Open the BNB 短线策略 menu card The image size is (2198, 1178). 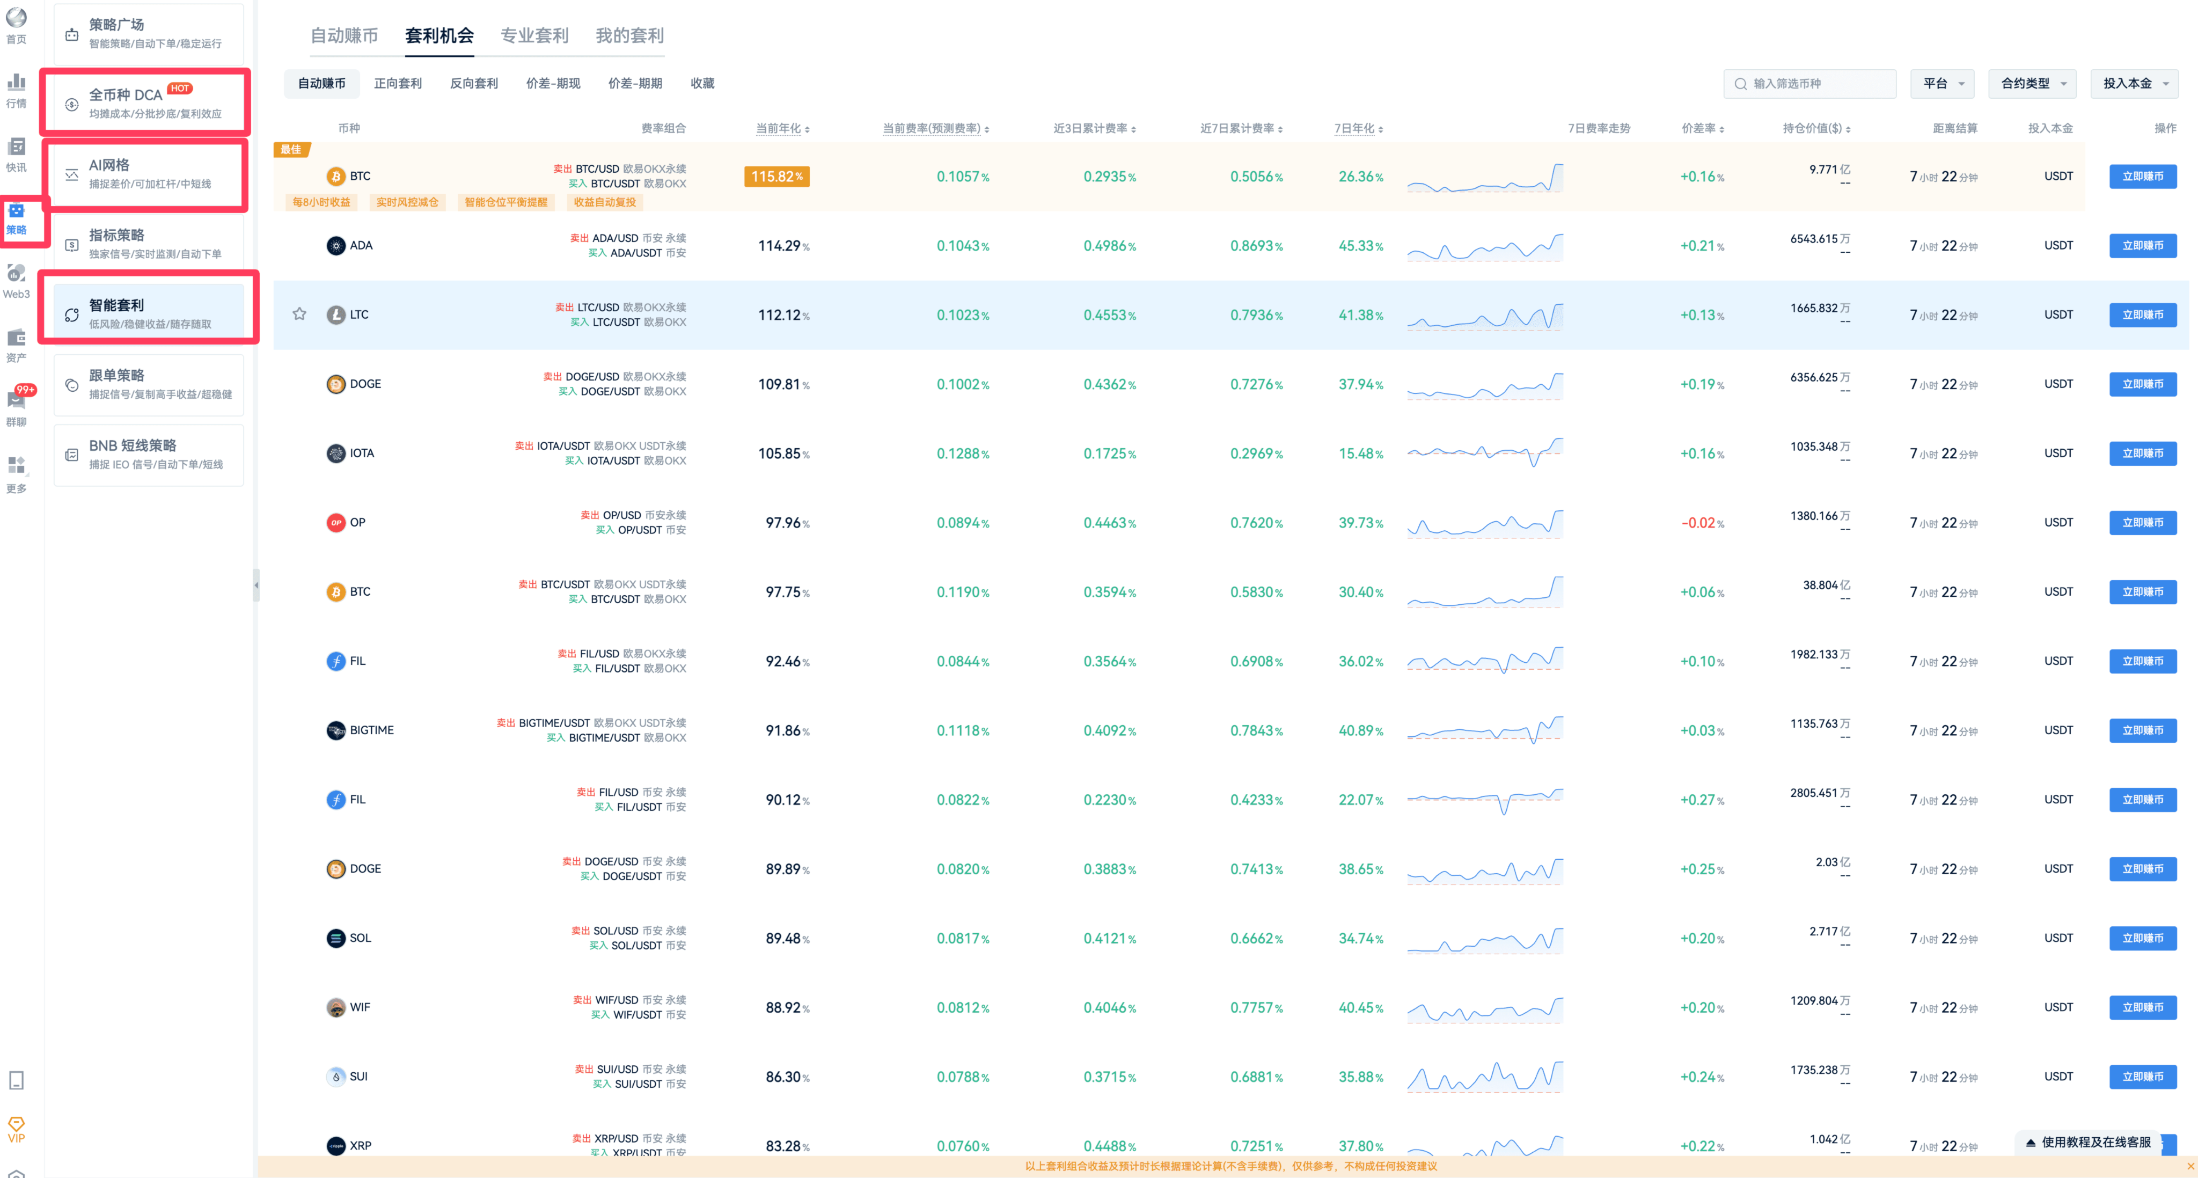pos(149,454)
